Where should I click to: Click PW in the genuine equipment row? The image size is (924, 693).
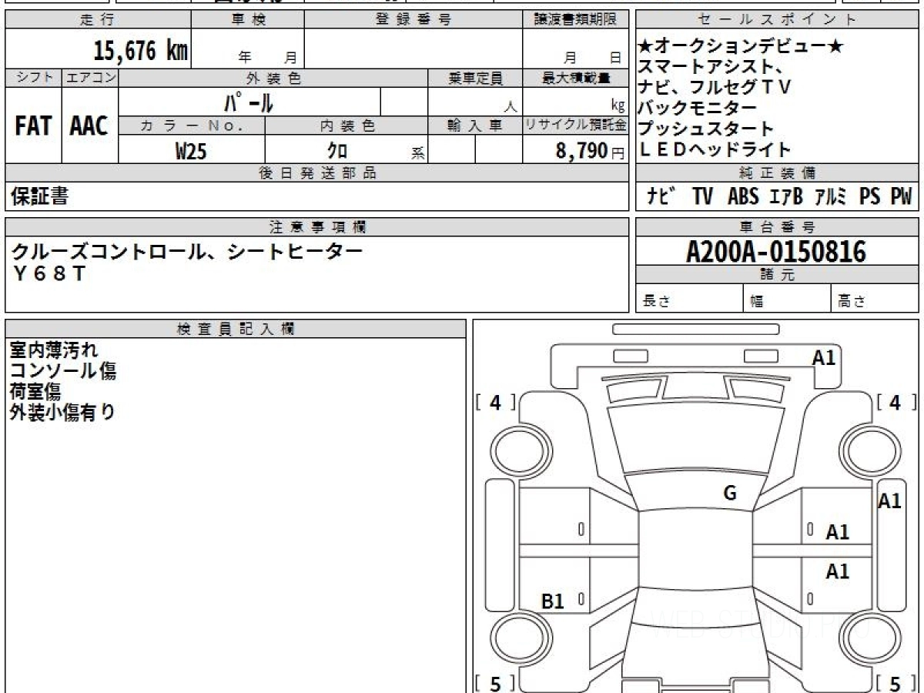point(901,197)
